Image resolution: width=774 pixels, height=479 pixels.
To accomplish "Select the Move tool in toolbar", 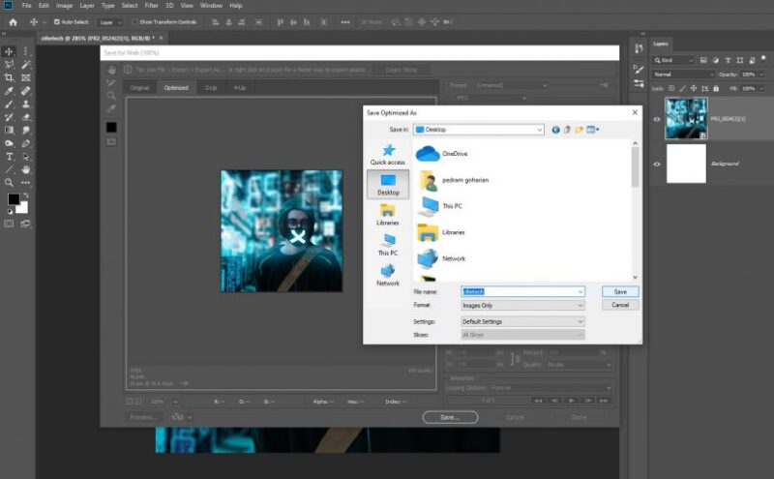I will coord(9,51).
